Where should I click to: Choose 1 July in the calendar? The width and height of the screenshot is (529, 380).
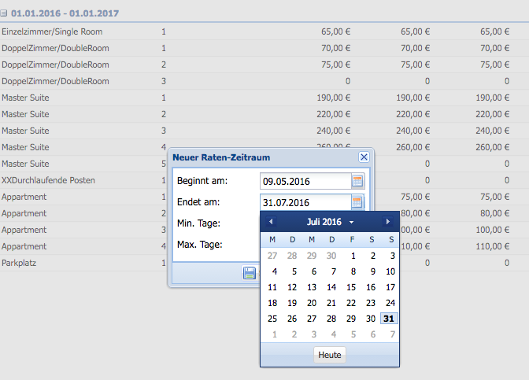click(351, 256)
